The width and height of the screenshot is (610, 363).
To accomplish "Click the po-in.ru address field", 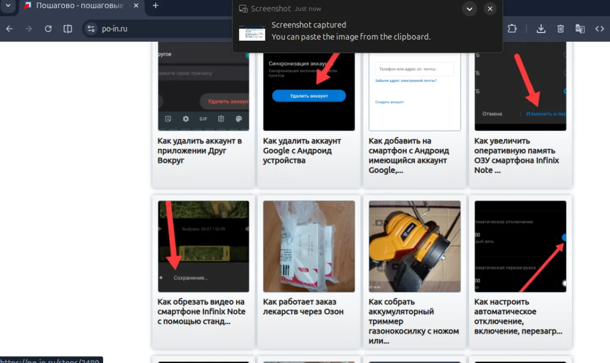I will pyautogui.click(x=158, y=29).
